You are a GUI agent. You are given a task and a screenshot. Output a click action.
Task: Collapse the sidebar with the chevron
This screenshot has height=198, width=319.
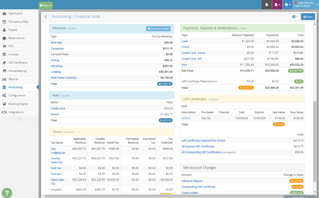click(19, 119)
